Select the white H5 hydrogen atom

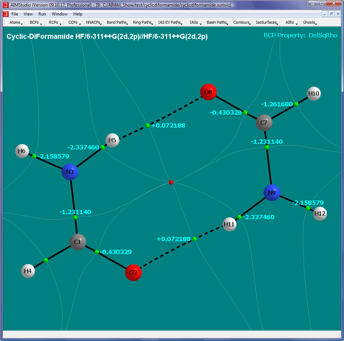click(x=113, y=140)
